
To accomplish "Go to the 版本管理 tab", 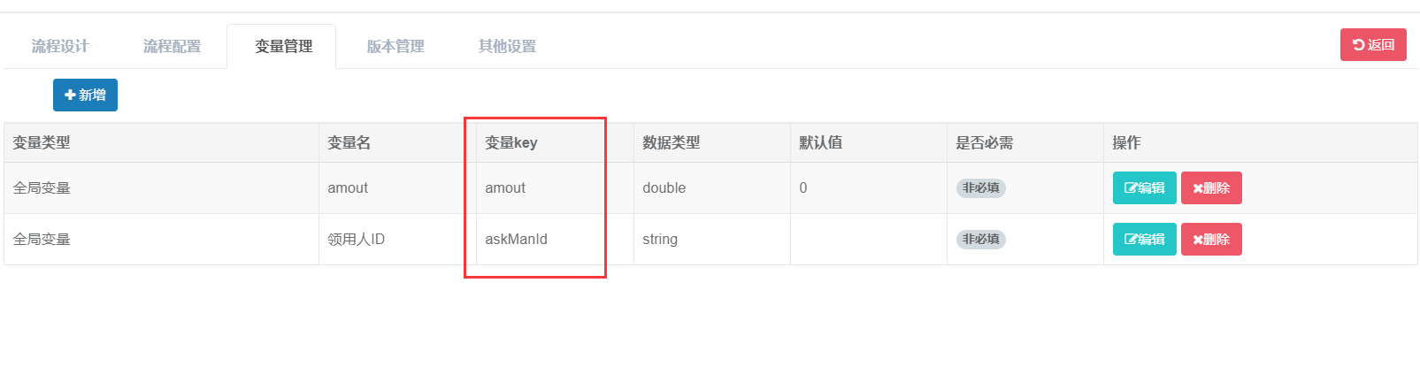I will (395, 46).
